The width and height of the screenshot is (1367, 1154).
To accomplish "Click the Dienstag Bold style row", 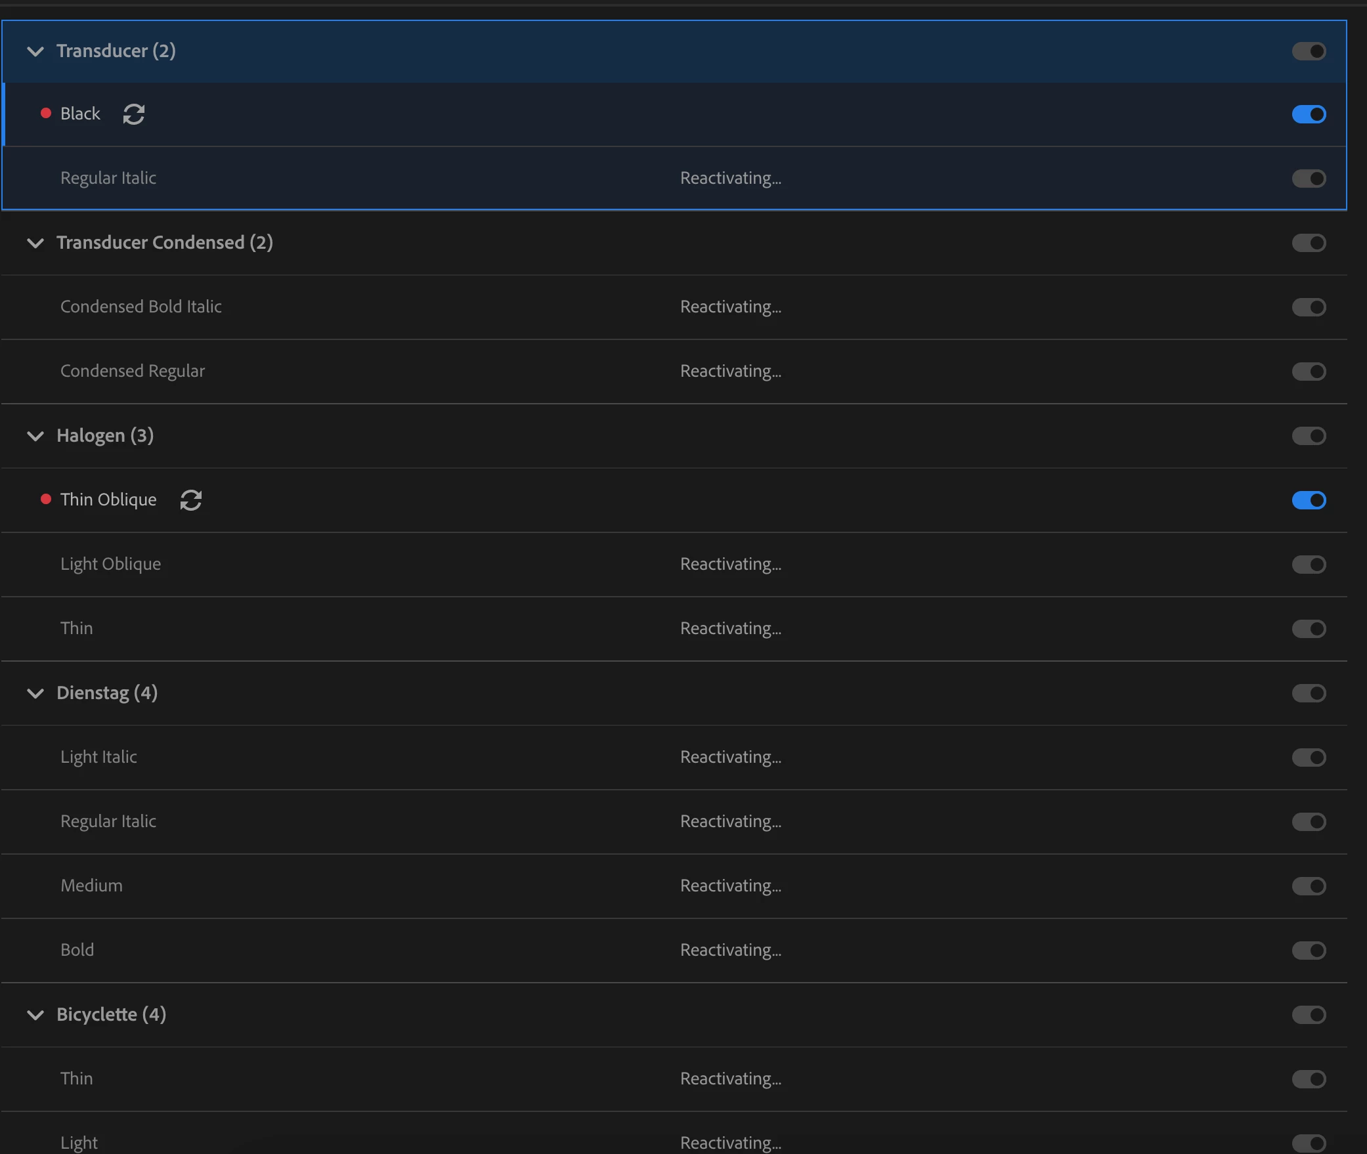I will click(x=77, y=950).
